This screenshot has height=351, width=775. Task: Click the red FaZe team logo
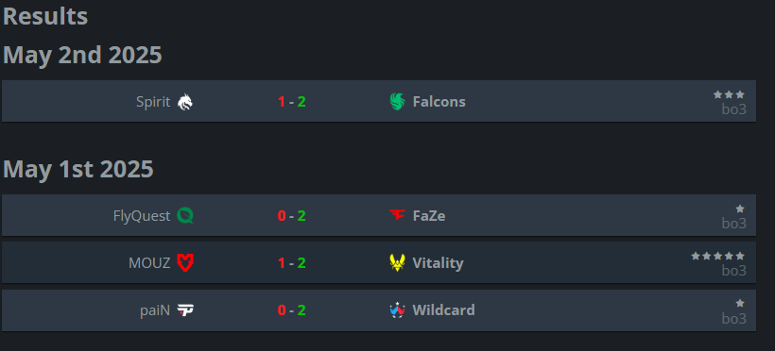tap(397, 215)
